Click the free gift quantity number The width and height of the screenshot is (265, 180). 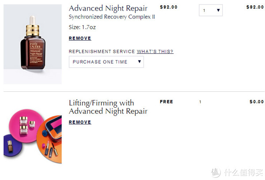pos(200,102)
